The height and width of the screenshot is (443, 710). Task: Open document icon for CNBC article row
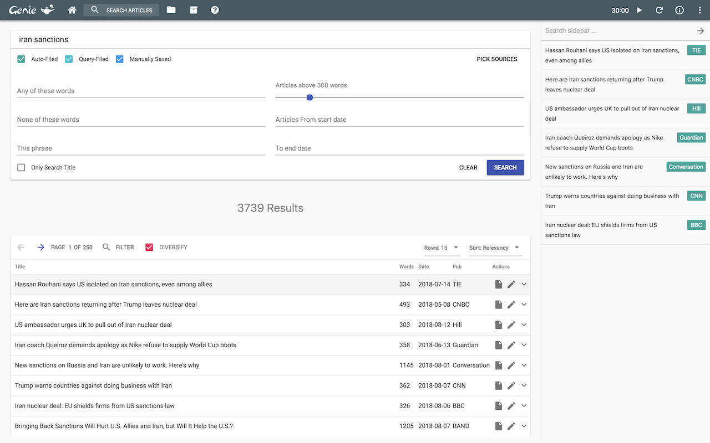point(499,305)
